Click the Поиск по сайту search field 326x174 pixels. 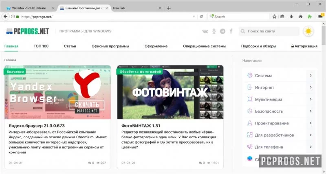(269, 31)
